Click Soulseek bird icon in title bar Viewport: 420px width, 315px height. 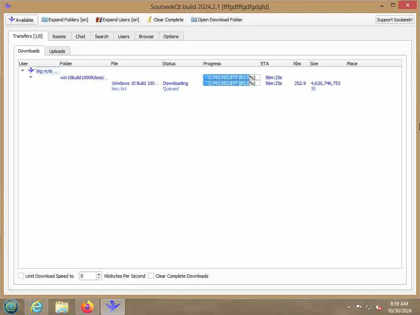8,6
